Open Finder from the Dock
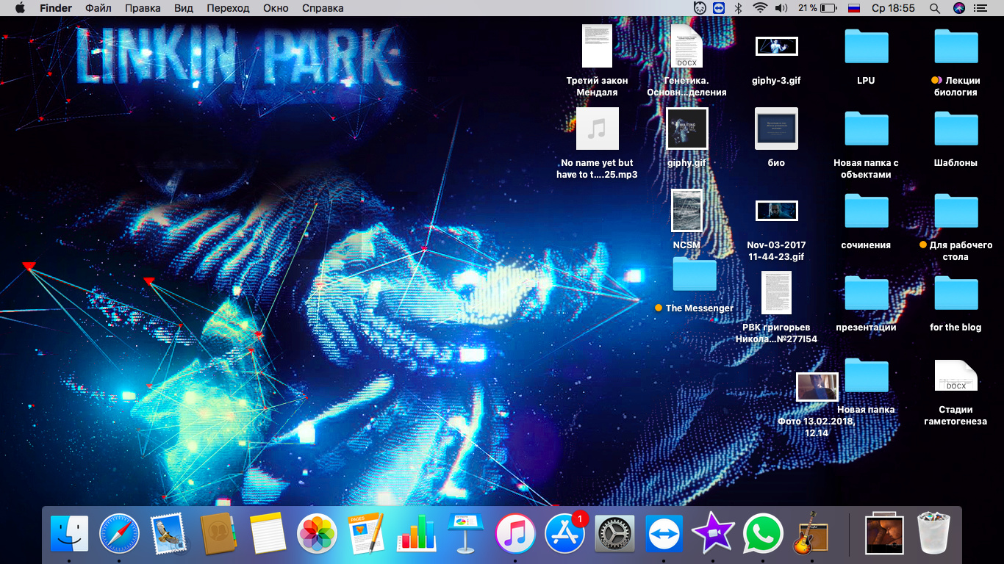 click(69, 533)
